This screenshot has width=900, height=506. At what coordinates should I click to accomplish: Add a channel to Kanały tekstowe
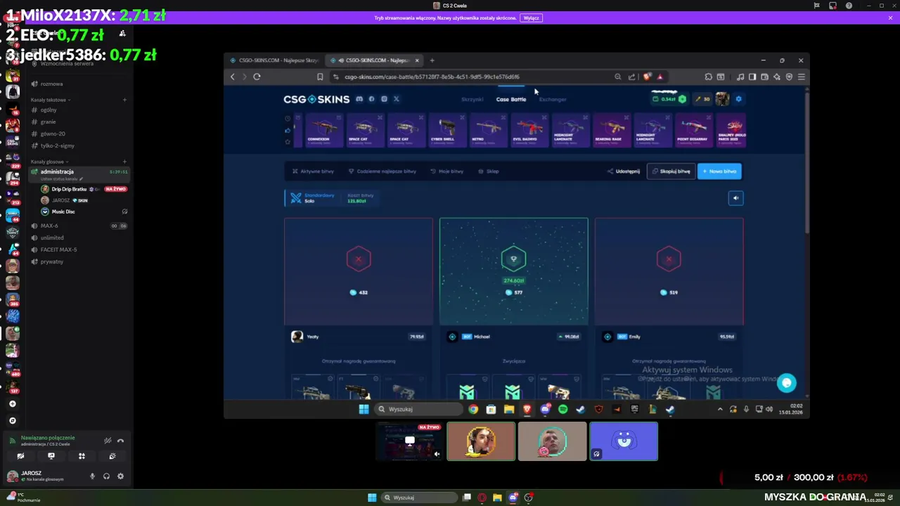(124, 100)
